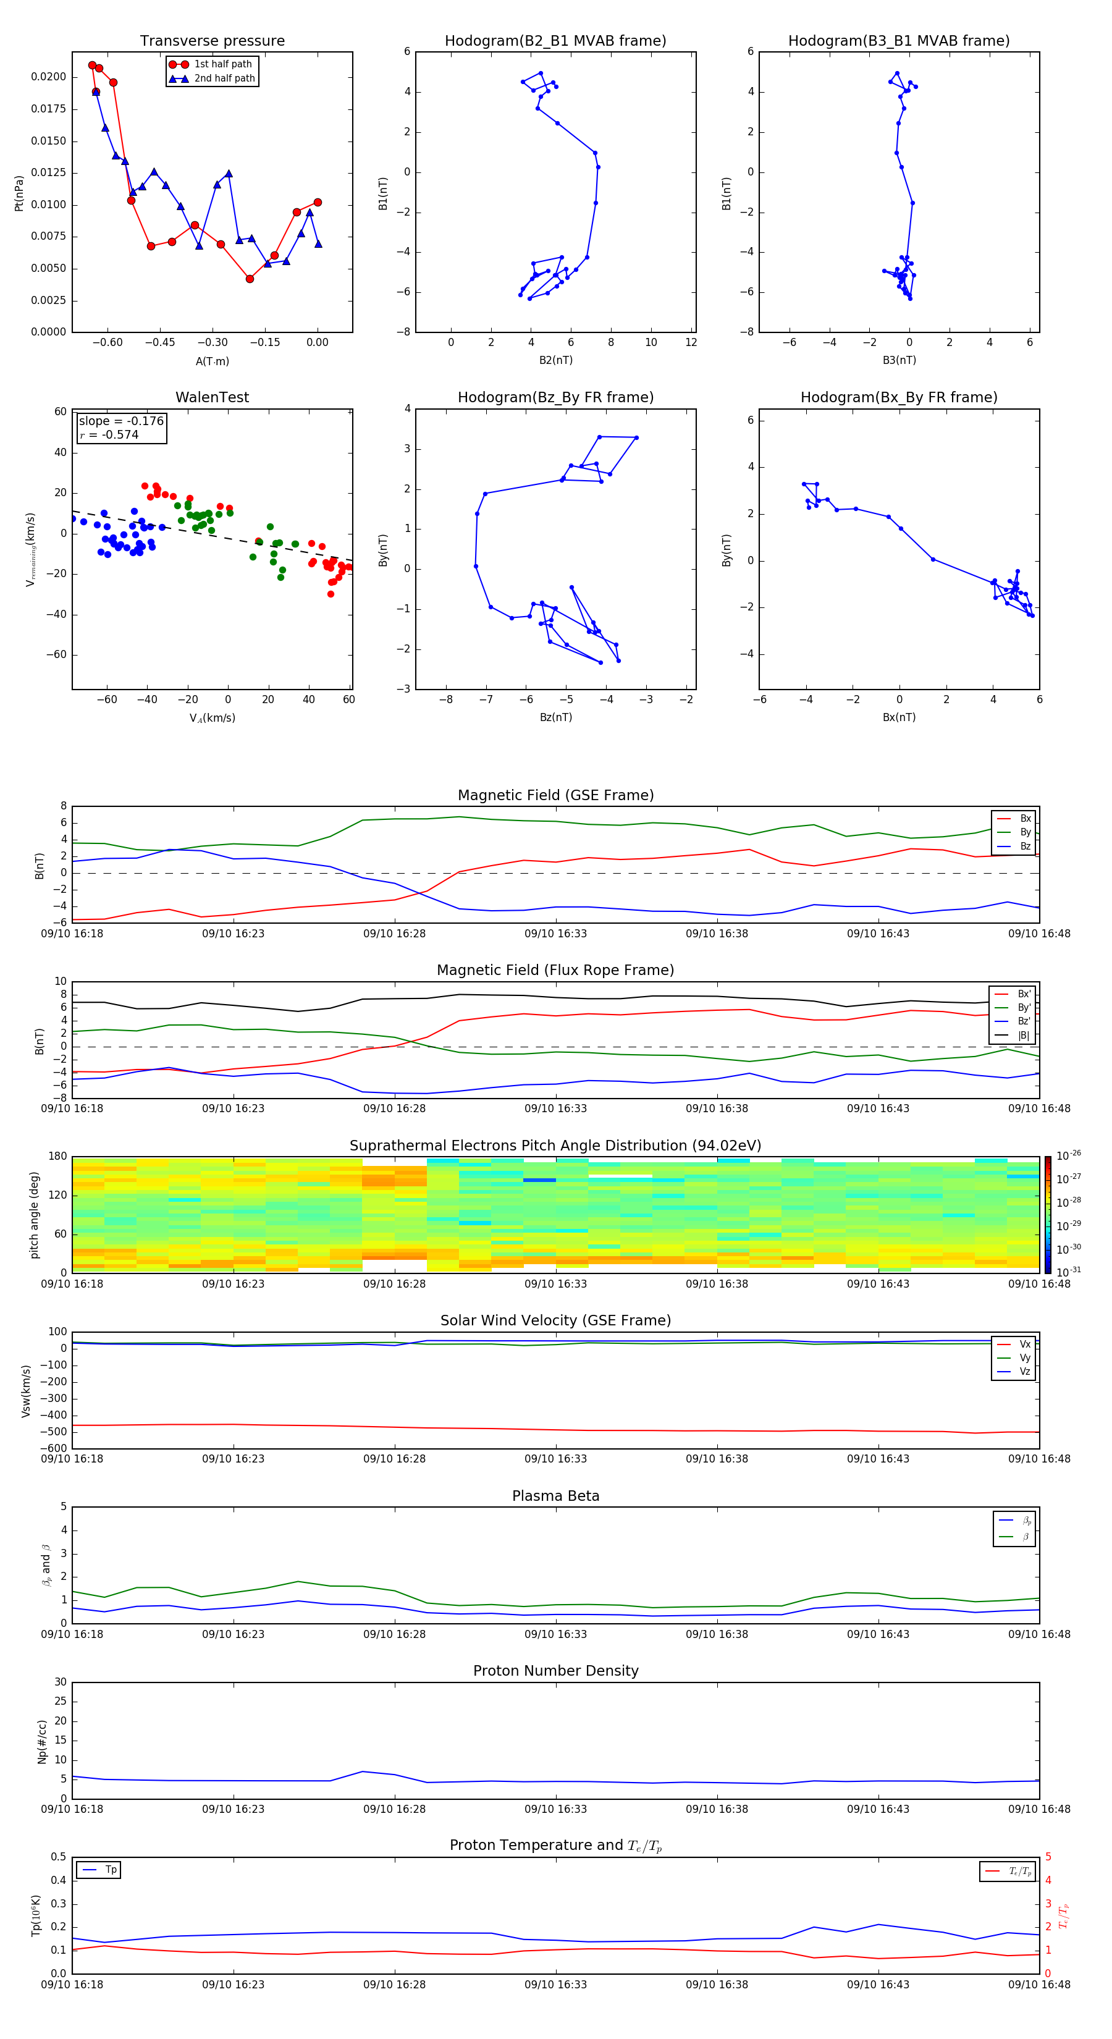Screen dimensions: 1112x2039
Task: Click the 'Hodogram(B3_B1 MVAB frame)' title
Action: click(x=899, y=40)
